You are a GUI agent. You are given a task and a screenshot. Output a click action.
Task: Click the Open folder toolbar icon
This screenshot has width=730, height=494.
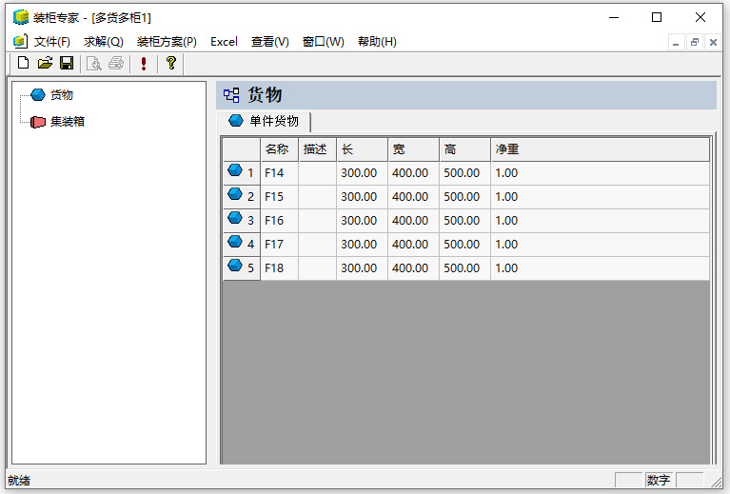[45, 63]
